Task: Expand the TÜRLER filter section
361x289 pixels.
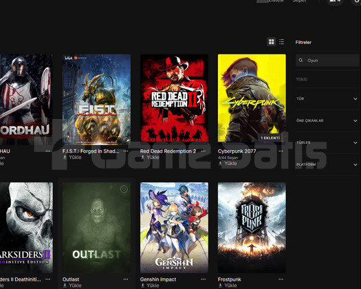Action: (327, 142)
